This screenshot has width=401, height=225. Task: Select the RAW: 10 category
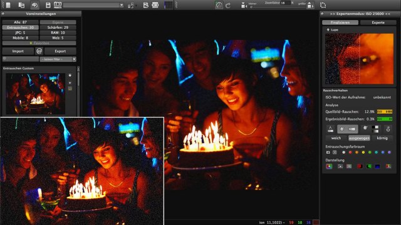tap(58, 32)
